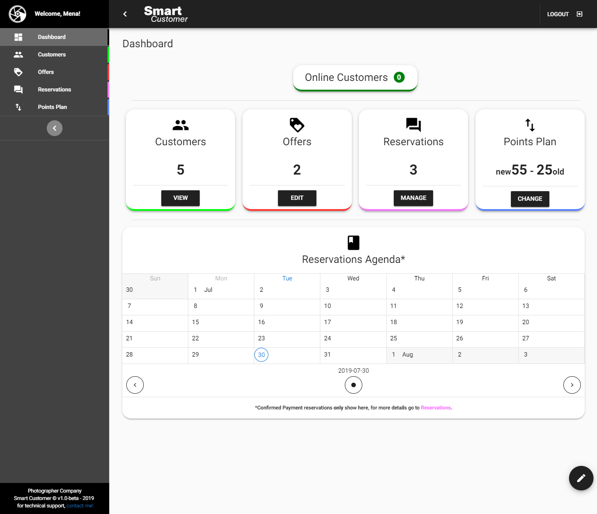597x514 pixels.
Task: Click the Offers tag icon in sidebar
Action: coord(18,72)
